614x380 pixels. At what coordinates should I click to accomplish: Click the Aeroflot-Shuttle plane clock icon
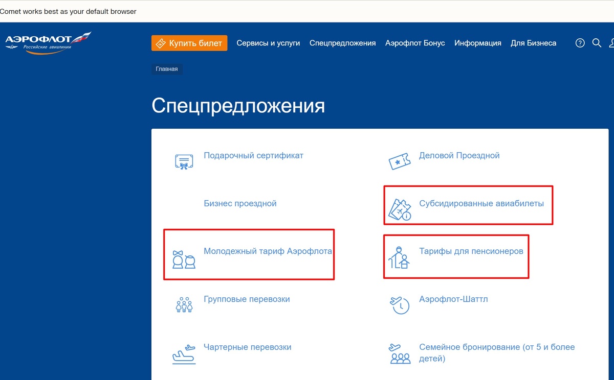(x=400, y=305)
